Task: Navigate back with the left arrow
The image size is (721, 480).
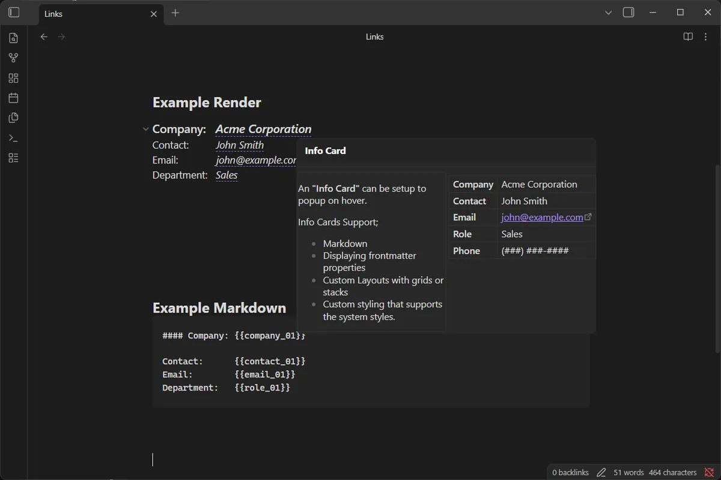Action: pyautogui.click(x=44, y=37)
